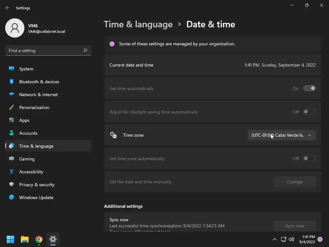Toggle the Set time automatically switch
This screenshot has width=329, height=247.
(x=309, y=88)
